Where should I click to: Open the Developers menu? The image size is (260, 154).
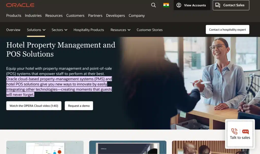click(x=116, y=15)
